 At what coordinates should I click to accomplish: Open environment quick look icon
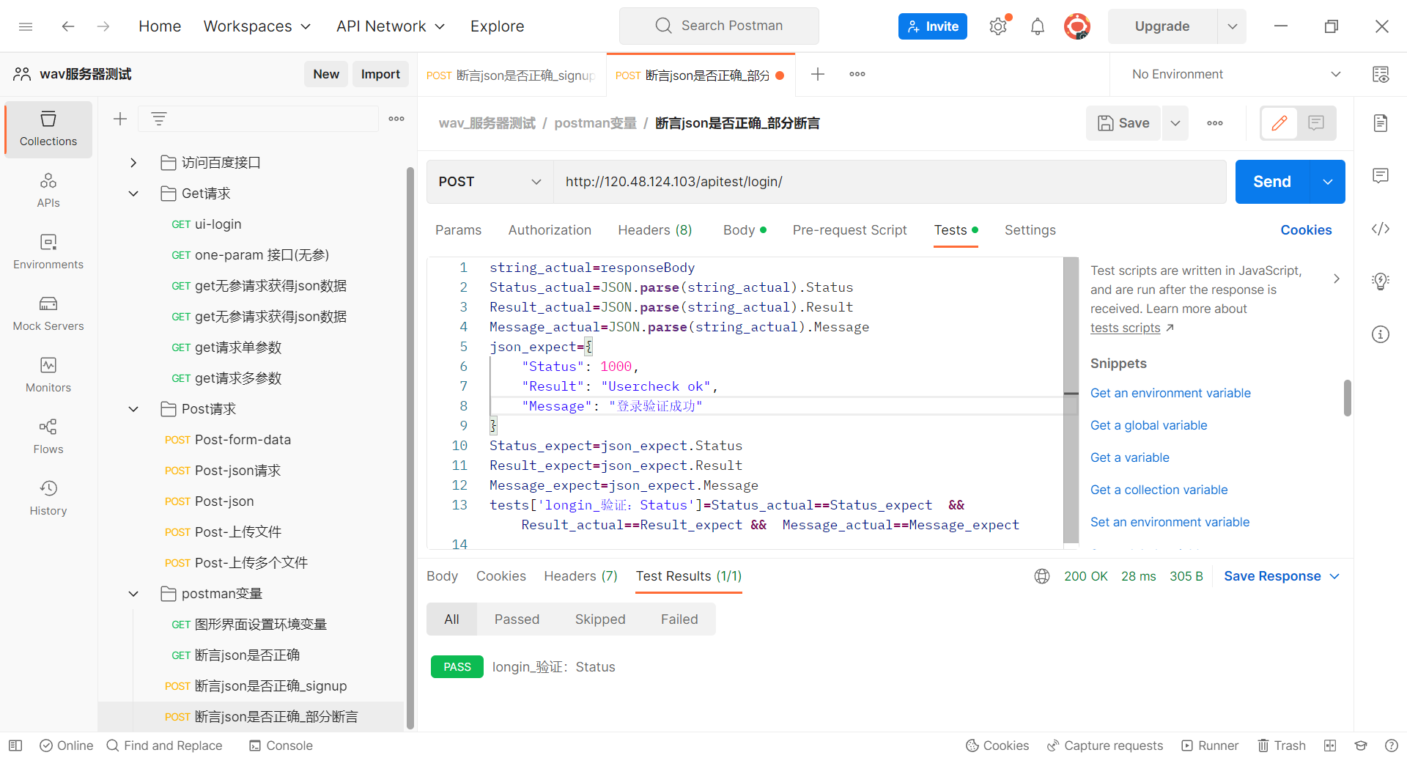[x=1381, y=74]
